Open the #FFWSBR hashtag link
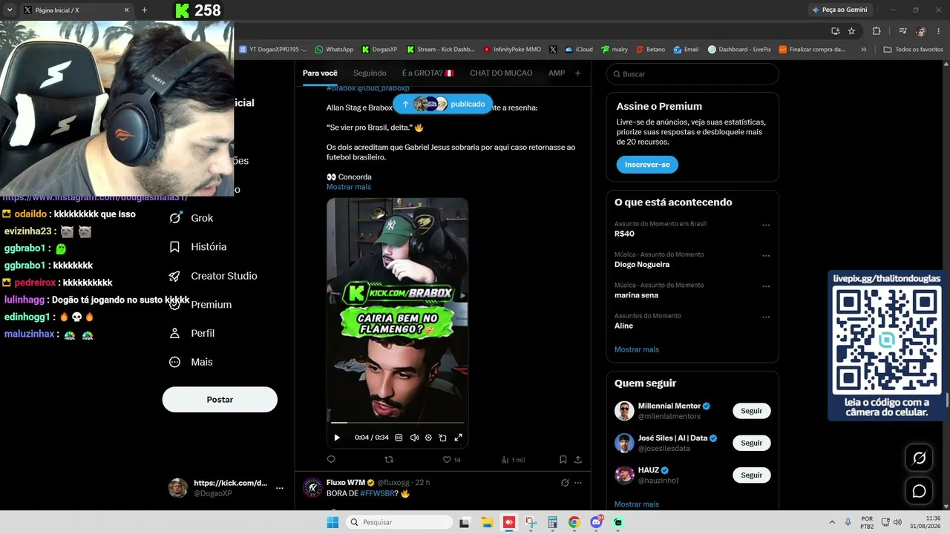The width and height of the screenshot is (950, 534). point(379,493)
